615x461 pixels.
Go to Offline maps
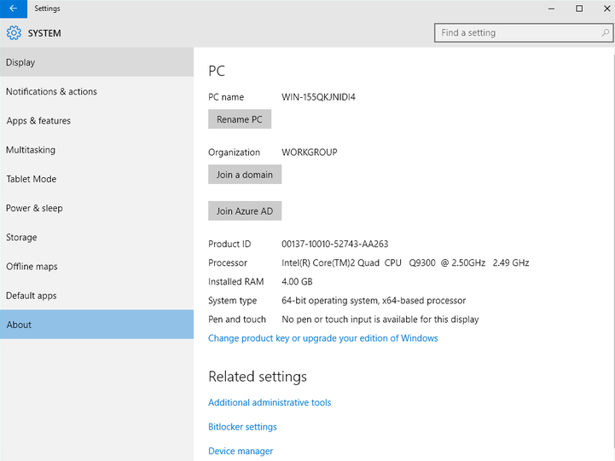click(x=97, y=267)
